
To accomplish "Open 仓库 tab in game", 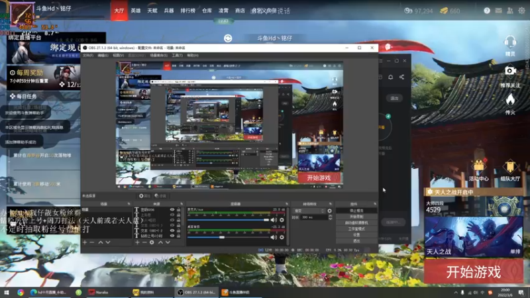I will pos(207,11).
